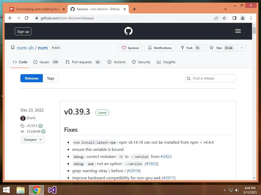The image size is (261, 195).
Task: Select the Releases toggle button
Action: click(32, 78)
